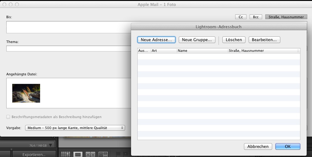
Task: Show the Cc field
Action: (241, 17)
